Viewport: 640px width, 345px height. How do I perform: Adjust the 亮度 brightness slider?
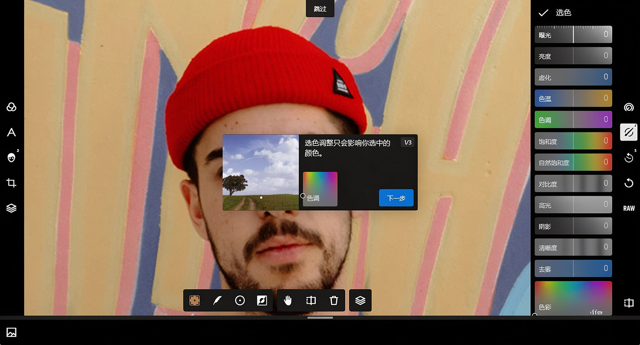pyautogui.click(x=573, y=56)
